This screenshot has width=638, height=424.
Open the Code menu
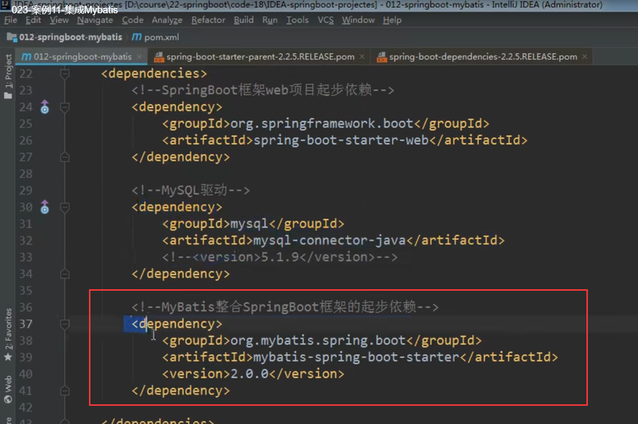(133, 20)
